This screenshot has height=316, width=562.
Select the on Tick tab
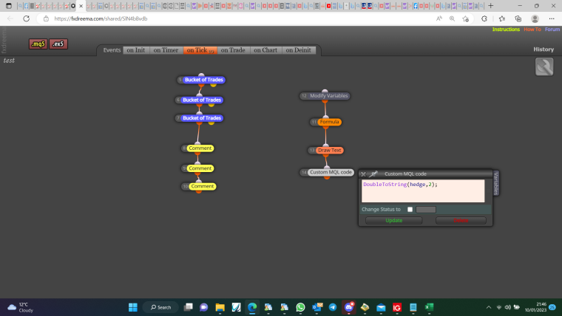click(x=200, y=50)
